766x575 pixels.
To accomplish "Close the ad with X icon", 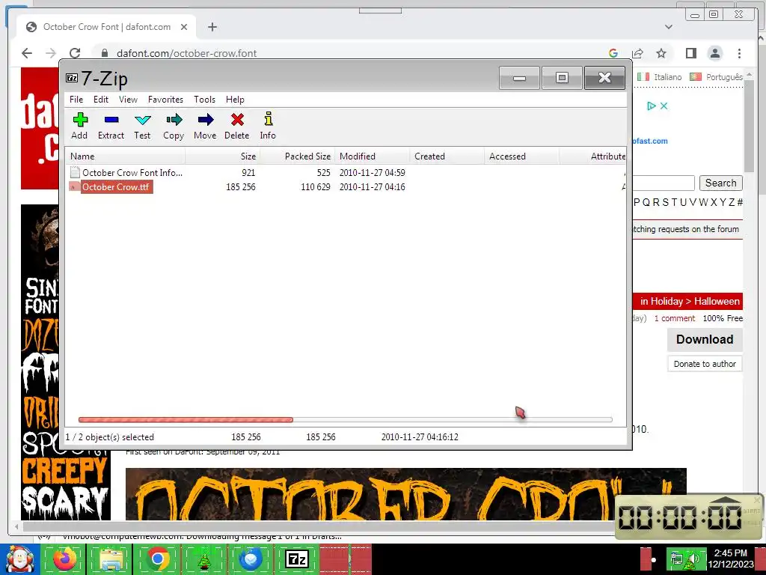I will (664, 106).
